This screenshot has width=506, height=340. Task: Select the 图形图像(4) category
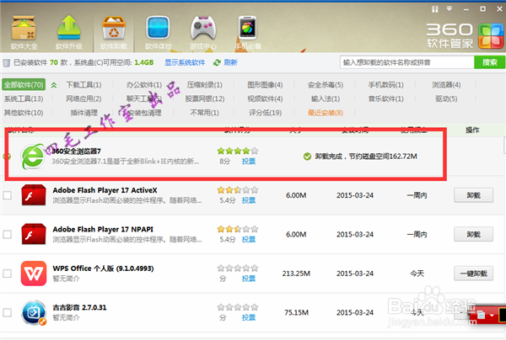pyautogui.click(x=265, y=85)
